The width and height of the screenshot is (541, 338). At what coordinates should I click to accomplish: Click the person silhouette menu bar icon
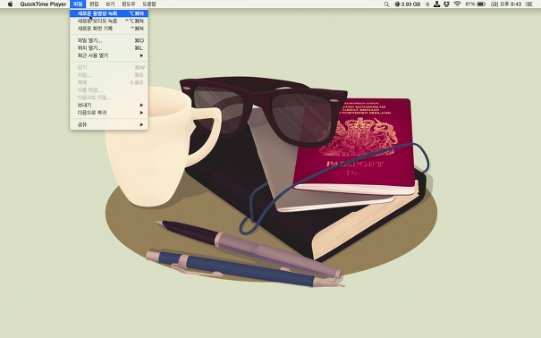[x=436, y=4]
